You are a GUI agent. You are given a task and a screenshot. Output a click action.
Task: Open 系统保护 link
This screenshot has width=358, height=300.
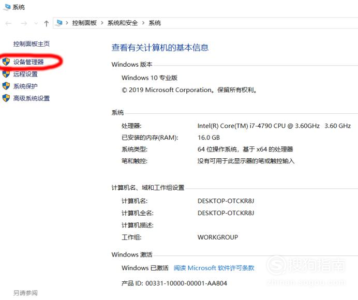click(x=25, y=86)
